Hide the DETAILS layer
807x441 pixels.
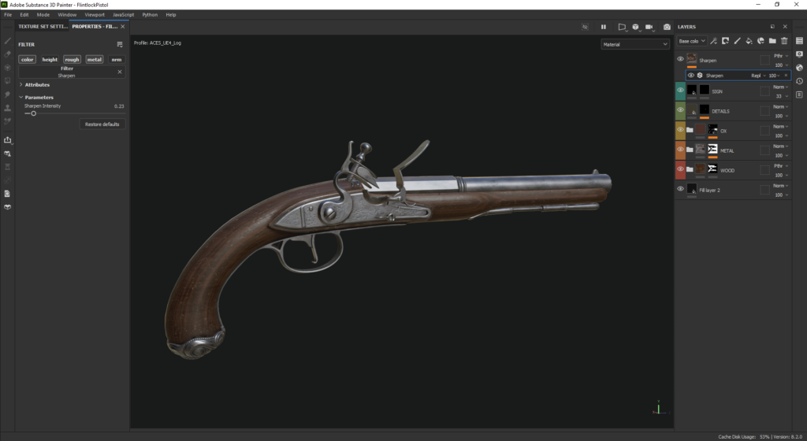(680, 109)
